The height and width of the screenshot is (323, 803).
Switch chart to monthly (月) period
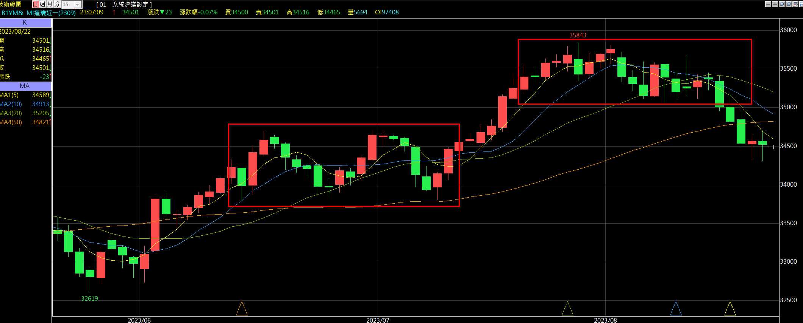pyautogui.click(x=50, y=4)
